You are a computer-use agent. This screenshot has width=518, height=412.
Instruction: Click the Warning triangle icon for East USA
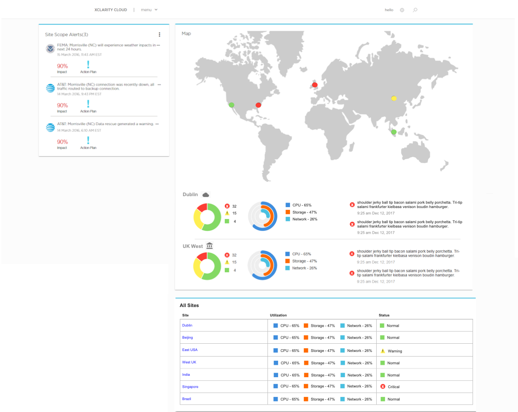[x=383, y=351]
